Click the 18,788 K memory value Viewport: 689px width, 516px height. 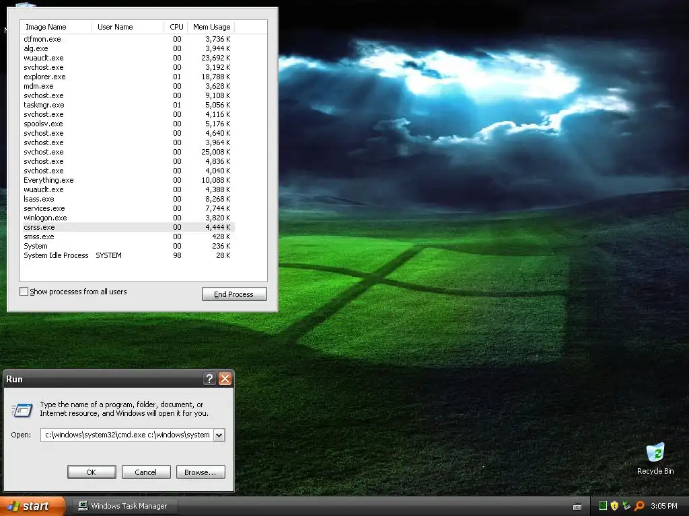(x=216, y=77)
